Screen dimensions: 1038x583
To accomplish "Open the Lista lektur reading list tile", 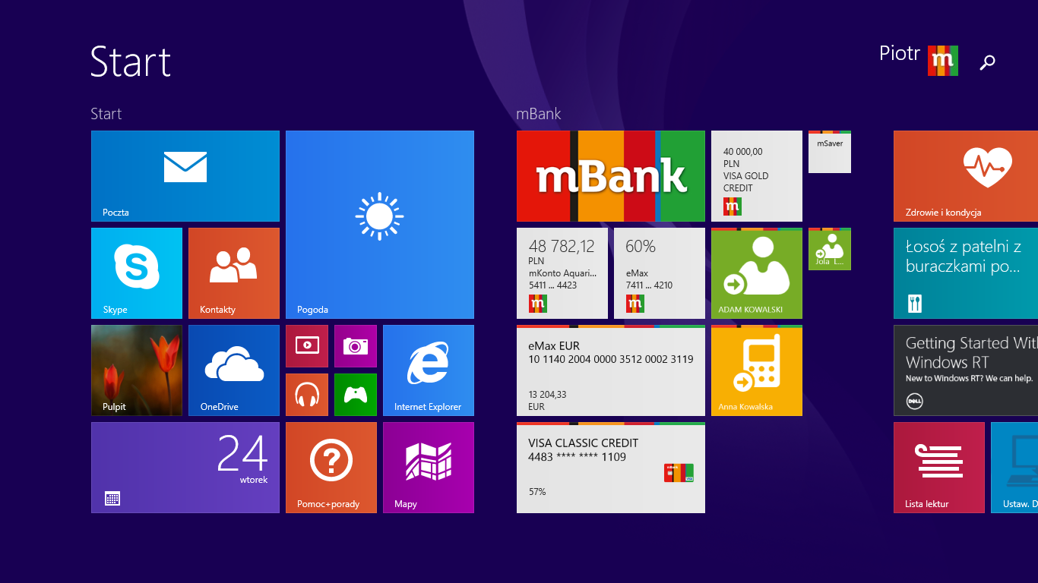I will coord(939,468).
